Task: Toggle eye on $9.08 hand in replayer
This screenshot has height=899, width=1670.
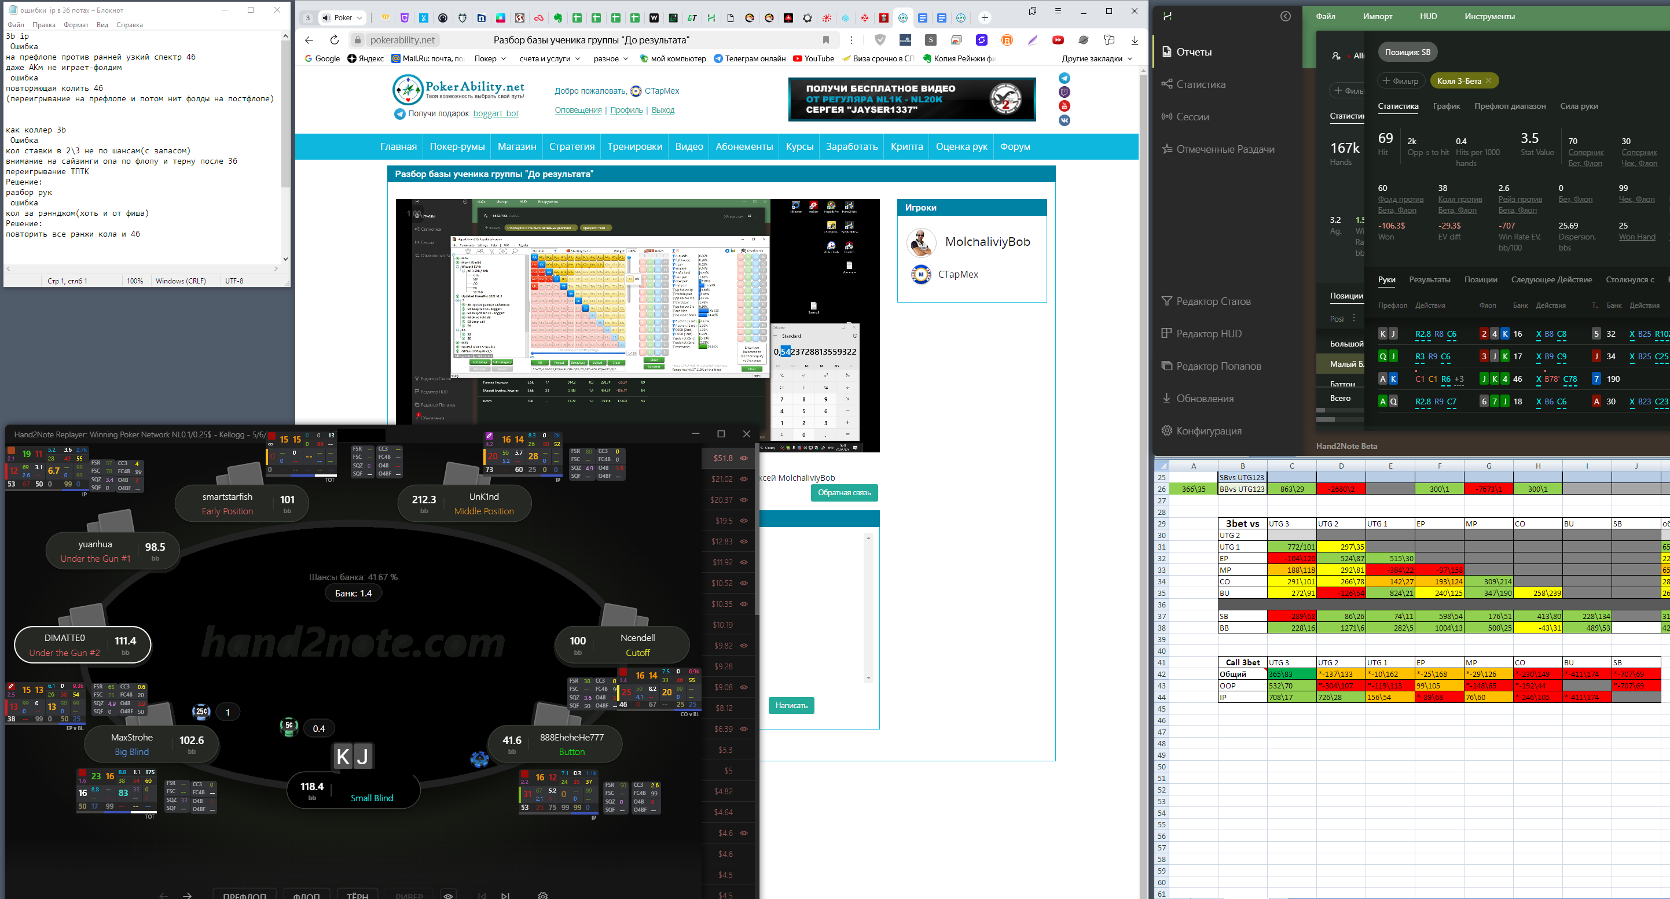Action: (744, 687)
